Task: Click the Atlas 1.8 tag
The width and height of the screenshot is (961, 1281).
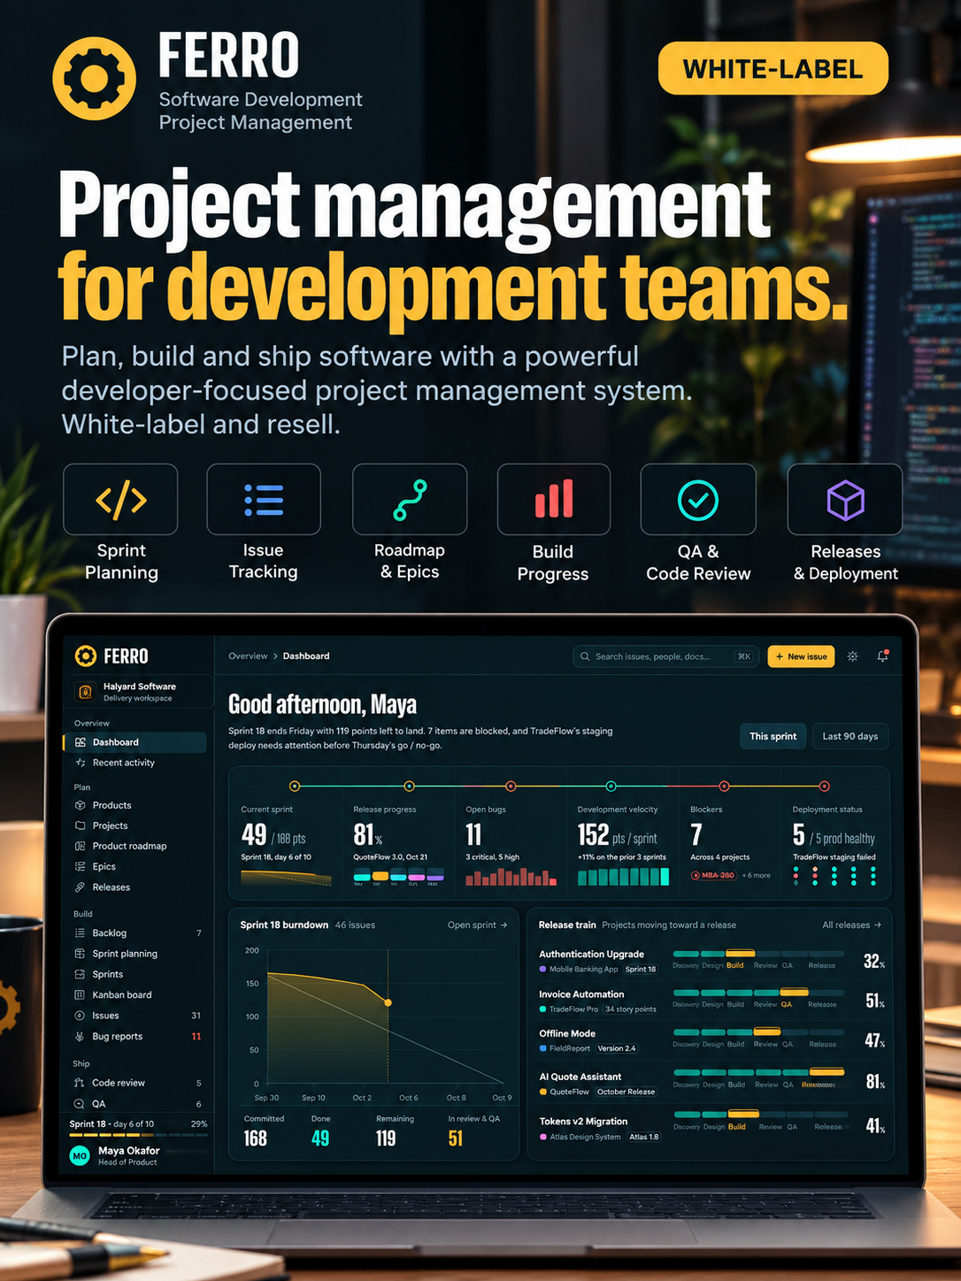Action: [x=644, y=1137]
